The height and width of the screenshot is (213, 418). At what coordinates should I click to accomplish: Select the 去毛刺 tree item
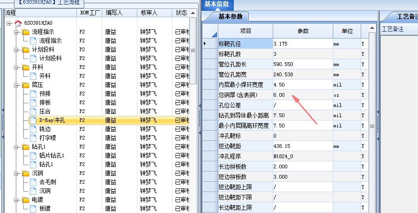click(48, 182)
